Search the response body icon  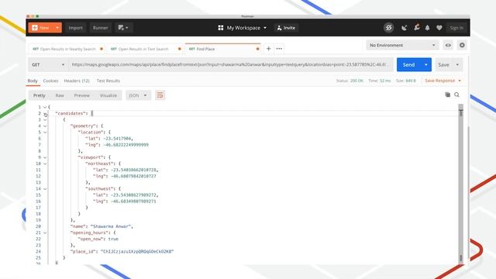pyautogui.click(x=456, y=95)
